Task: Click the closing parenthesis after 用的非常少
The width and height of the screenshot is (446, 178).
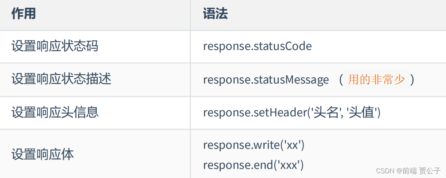Action: coord(412,80)
